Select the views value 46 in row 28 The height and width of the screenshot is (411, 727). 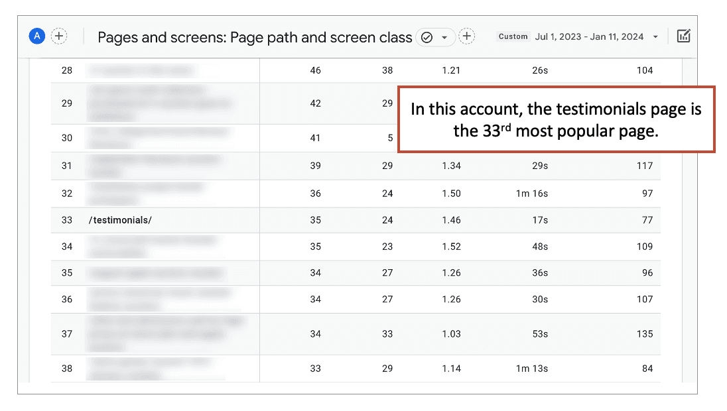click(315, 70)
